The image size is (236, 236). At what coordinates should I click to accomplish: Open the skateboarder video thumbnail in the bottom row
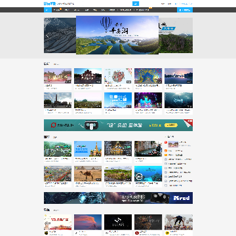tap(178, 222)
